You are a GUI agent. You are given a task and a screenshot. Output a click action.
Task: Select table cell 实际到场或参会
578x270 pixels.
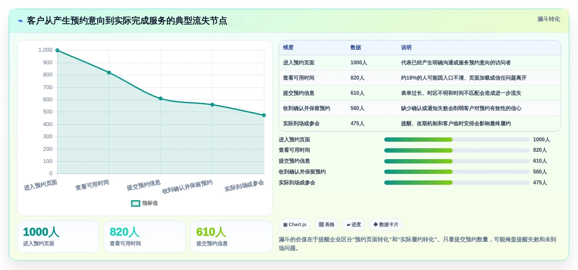tap(301, 124)
